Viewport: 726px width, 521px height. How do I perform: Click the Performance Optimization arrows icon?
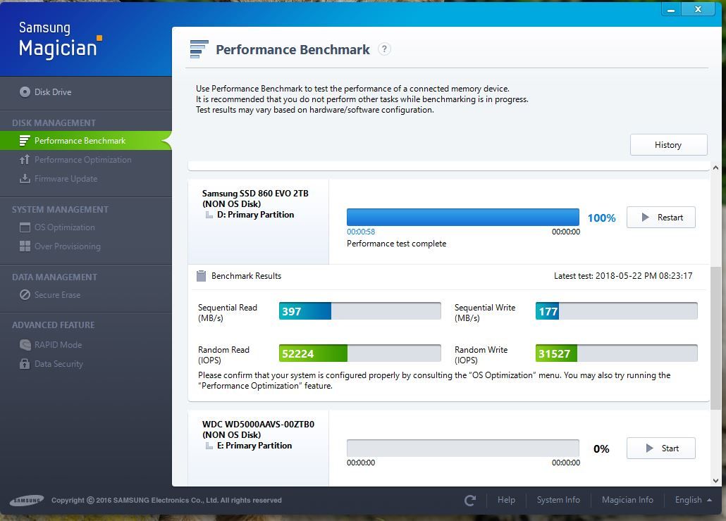[x=25, y=160]
